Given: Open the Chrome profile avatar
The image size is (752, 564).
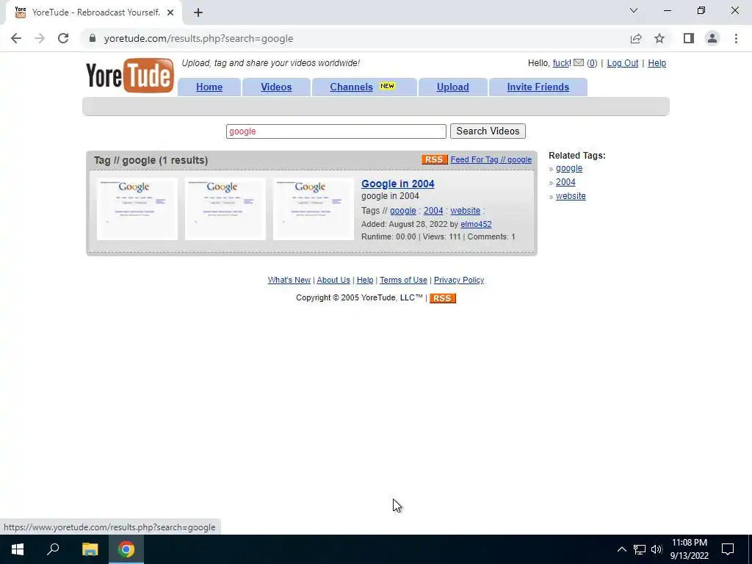Looking at the screenshot, I should pos(712,38).
